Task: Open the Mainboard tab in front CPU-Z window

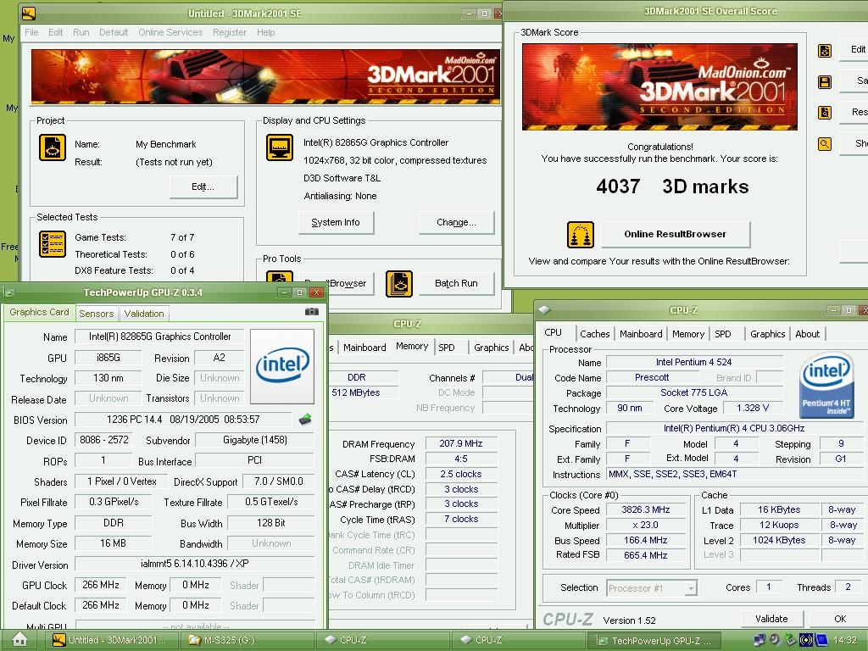Action: coord(641,334)
